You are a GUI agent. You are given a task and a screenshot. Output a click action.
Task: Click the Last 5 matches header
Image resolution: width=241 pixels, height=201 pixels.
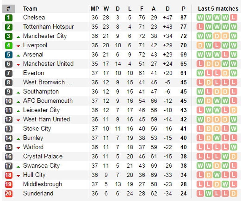218,9
